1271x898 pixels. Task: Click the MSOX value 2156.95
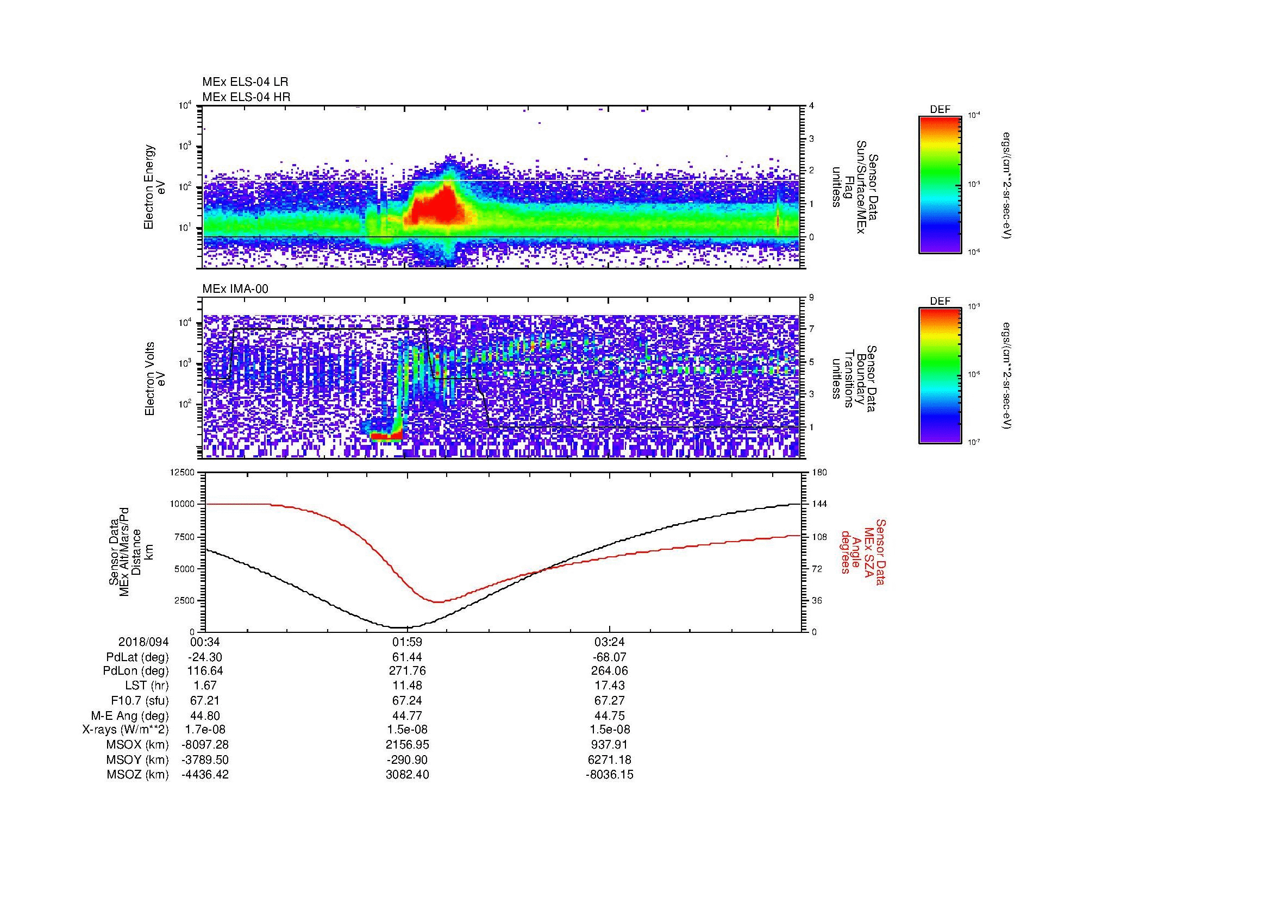[408, 745]
